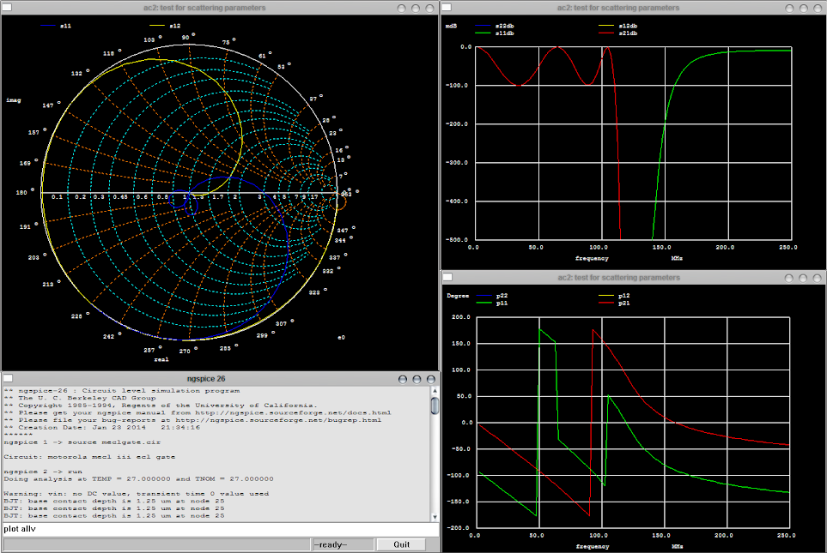The width and height of the screenshot is (827, 553).
Task: Click middle round title button of Smith chart window
Action: click(416, 9)
